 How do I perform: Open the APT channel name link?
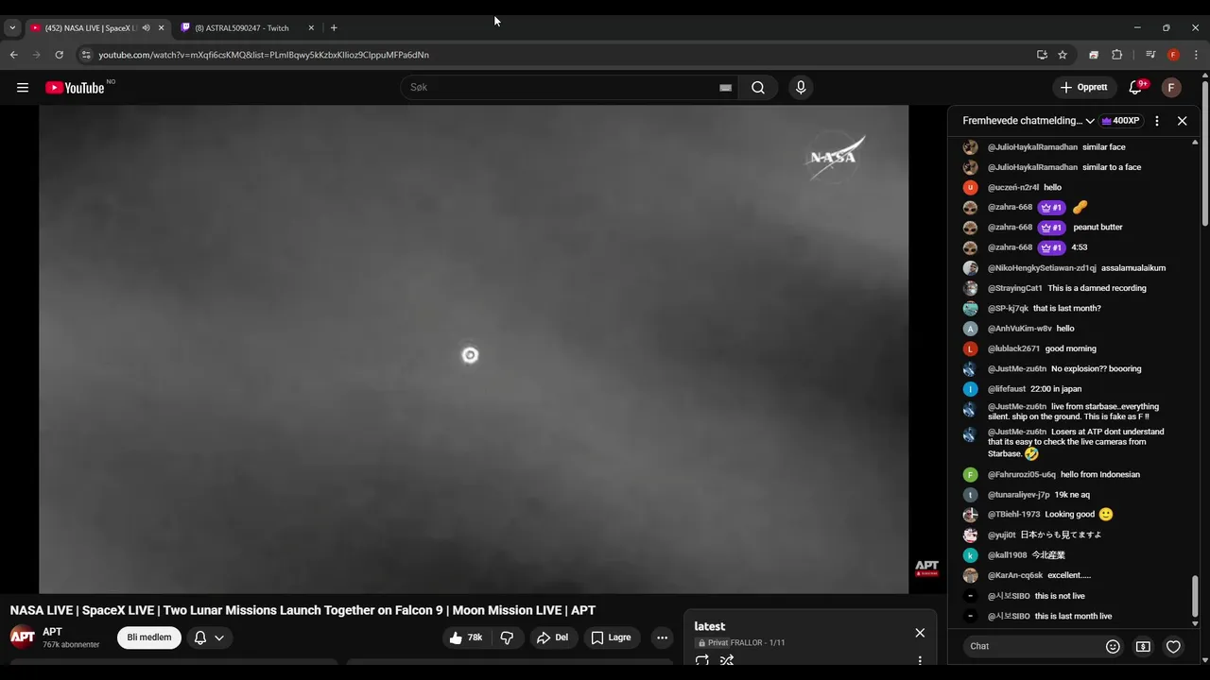tap(52, 632)
